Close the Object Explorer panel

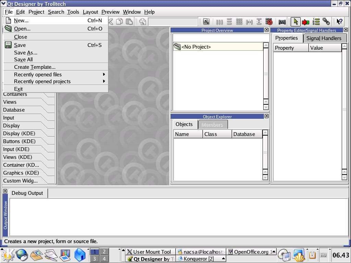click(267, 116)
